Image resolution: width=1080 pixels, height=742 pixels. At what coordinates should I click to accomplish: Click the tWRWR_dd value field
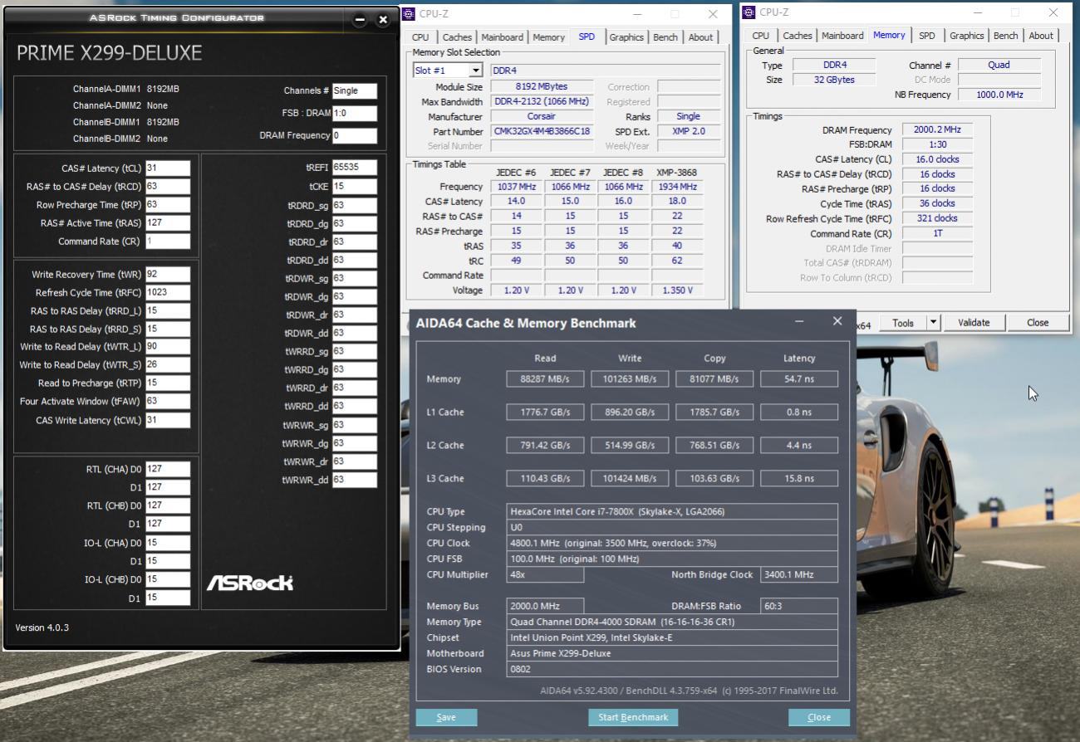(x=355, y=480)
